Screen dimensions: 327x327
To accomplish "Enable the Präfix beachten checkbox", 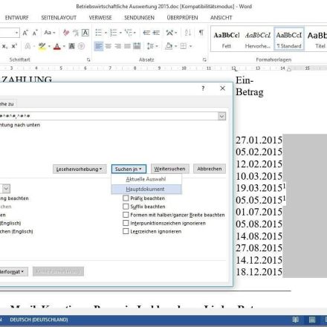I will (126, 198).
